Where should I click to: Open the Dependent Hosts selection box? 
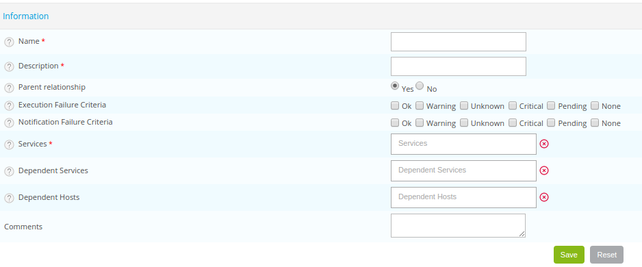(x=463, y=197)
